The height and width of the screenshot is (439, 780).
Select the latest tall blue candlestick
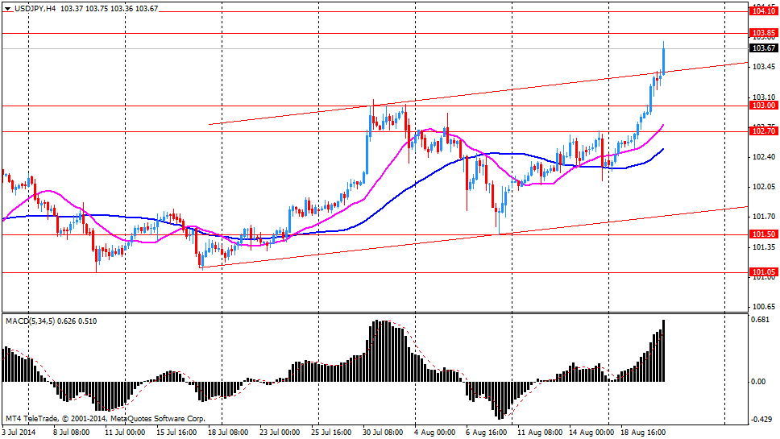pos(663,59)
